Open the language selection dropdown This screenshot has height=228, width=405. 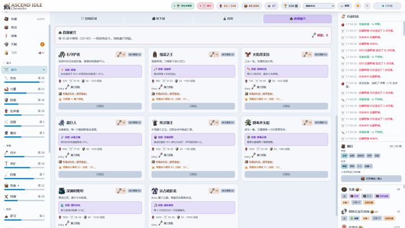pos(319,6)
